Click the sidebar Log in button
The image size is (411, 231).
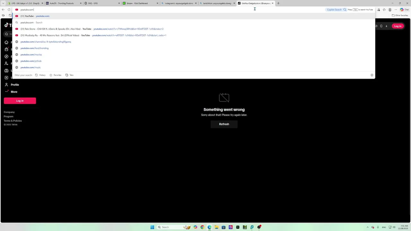(x=20, y=101)
